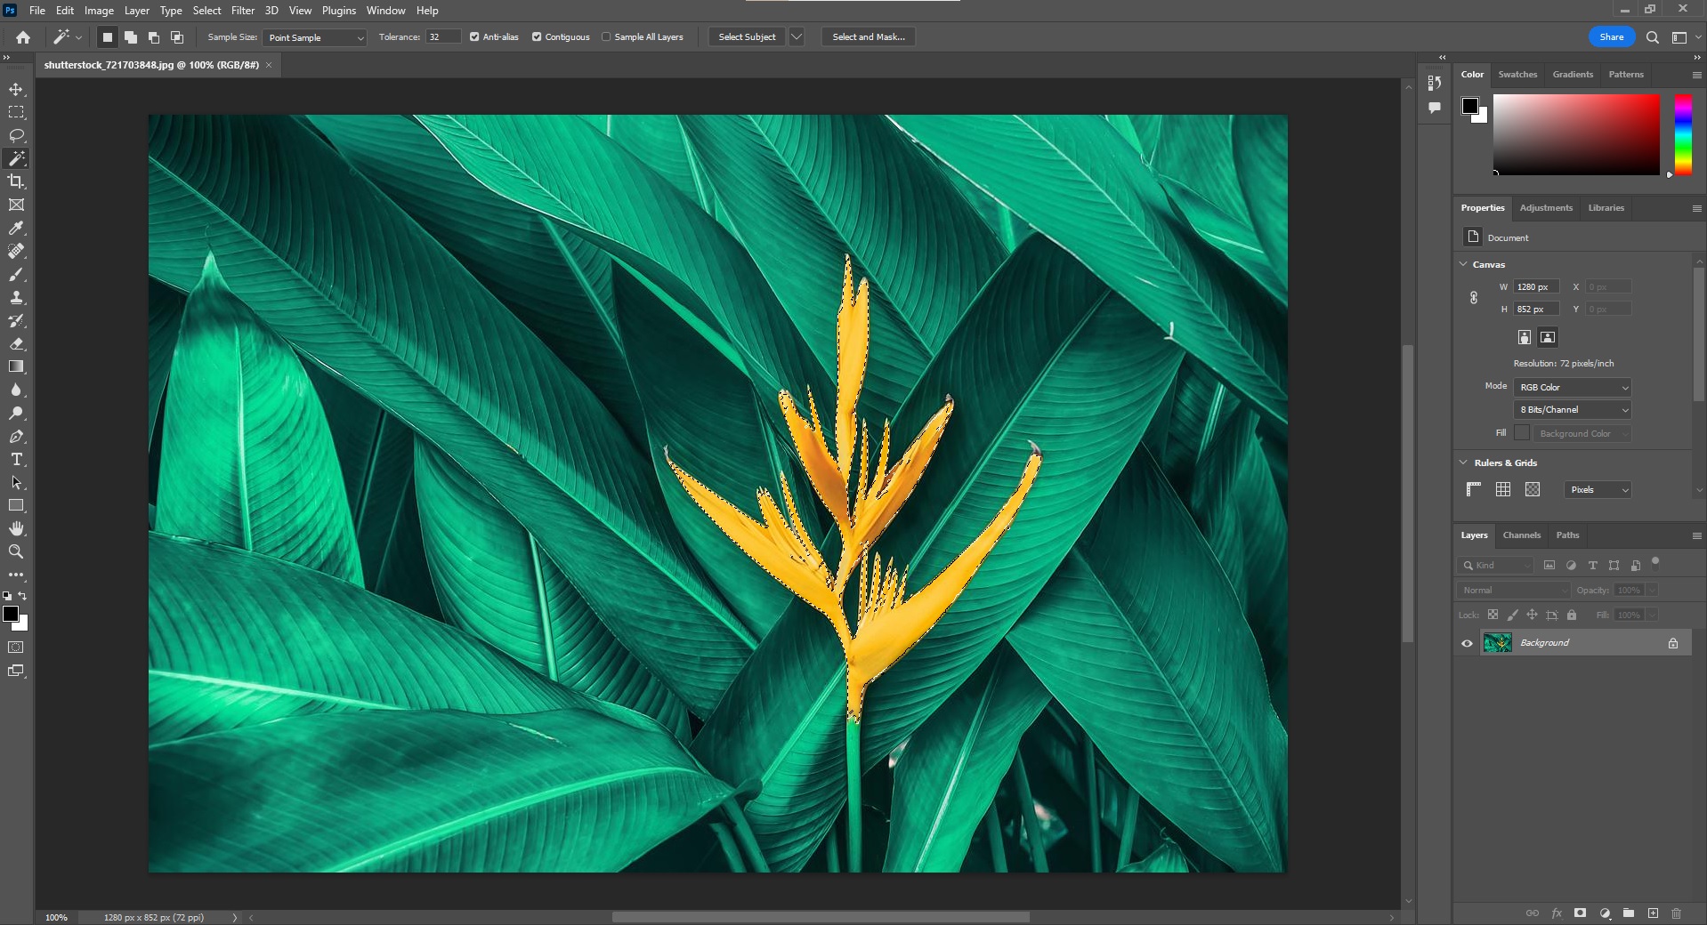The image size is (1707, 925).
Task: Enable Sample All Layers checkbox
Action: tap(606, 37)
